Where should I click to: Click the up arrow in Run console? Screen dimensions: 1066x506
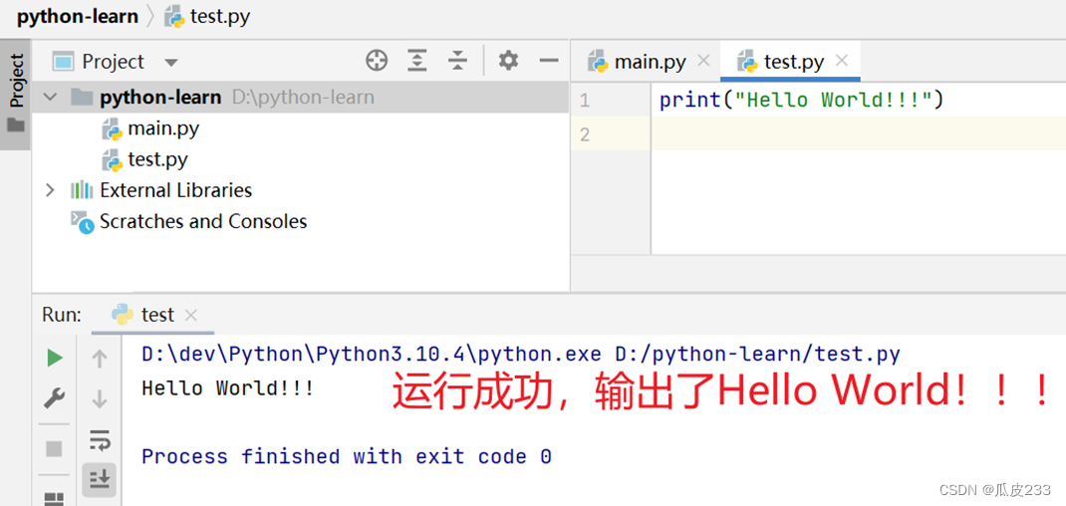100,359
